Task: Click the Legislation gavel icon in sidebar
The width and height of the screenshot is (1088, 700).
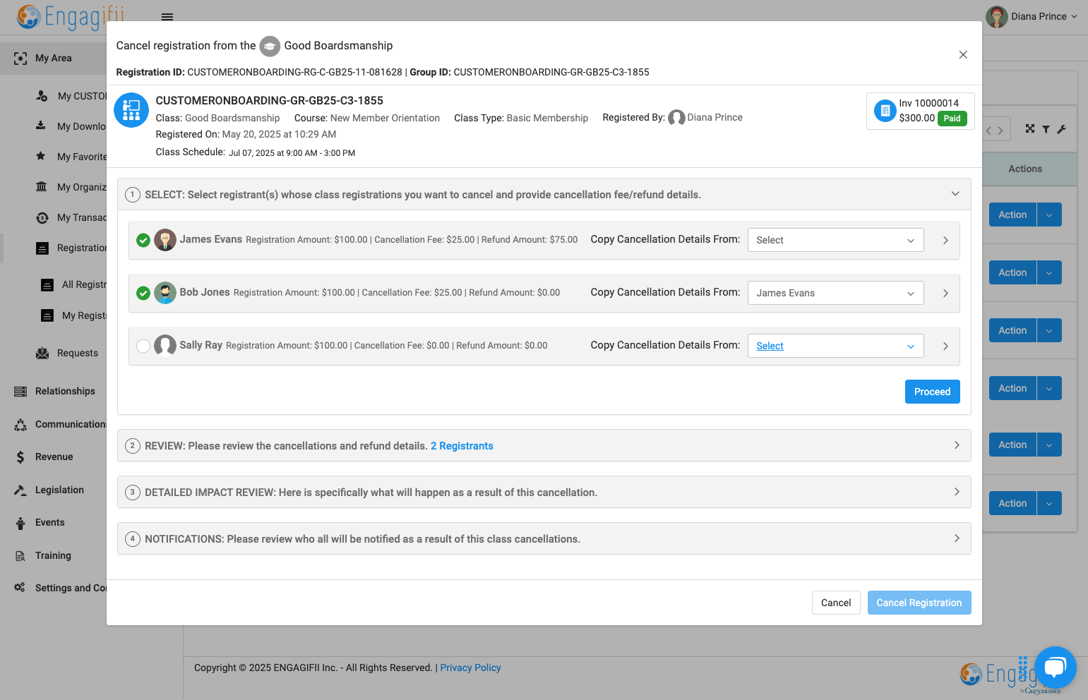Action: 20,490
